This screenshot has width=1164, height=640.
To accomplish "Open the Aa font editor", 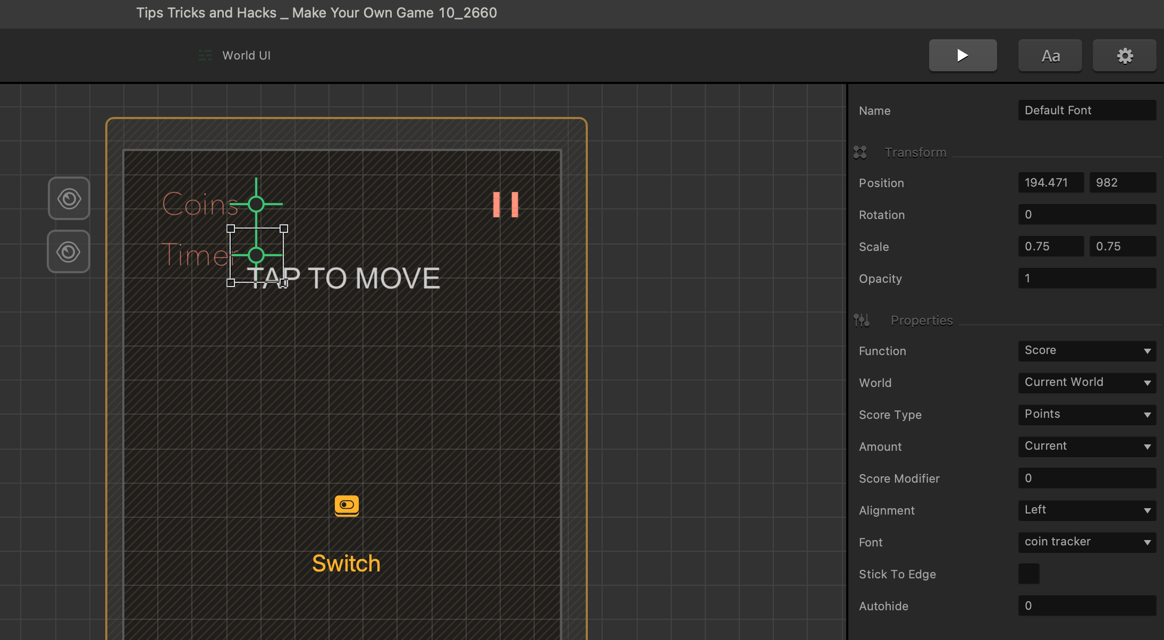I will click(1050, 55).
